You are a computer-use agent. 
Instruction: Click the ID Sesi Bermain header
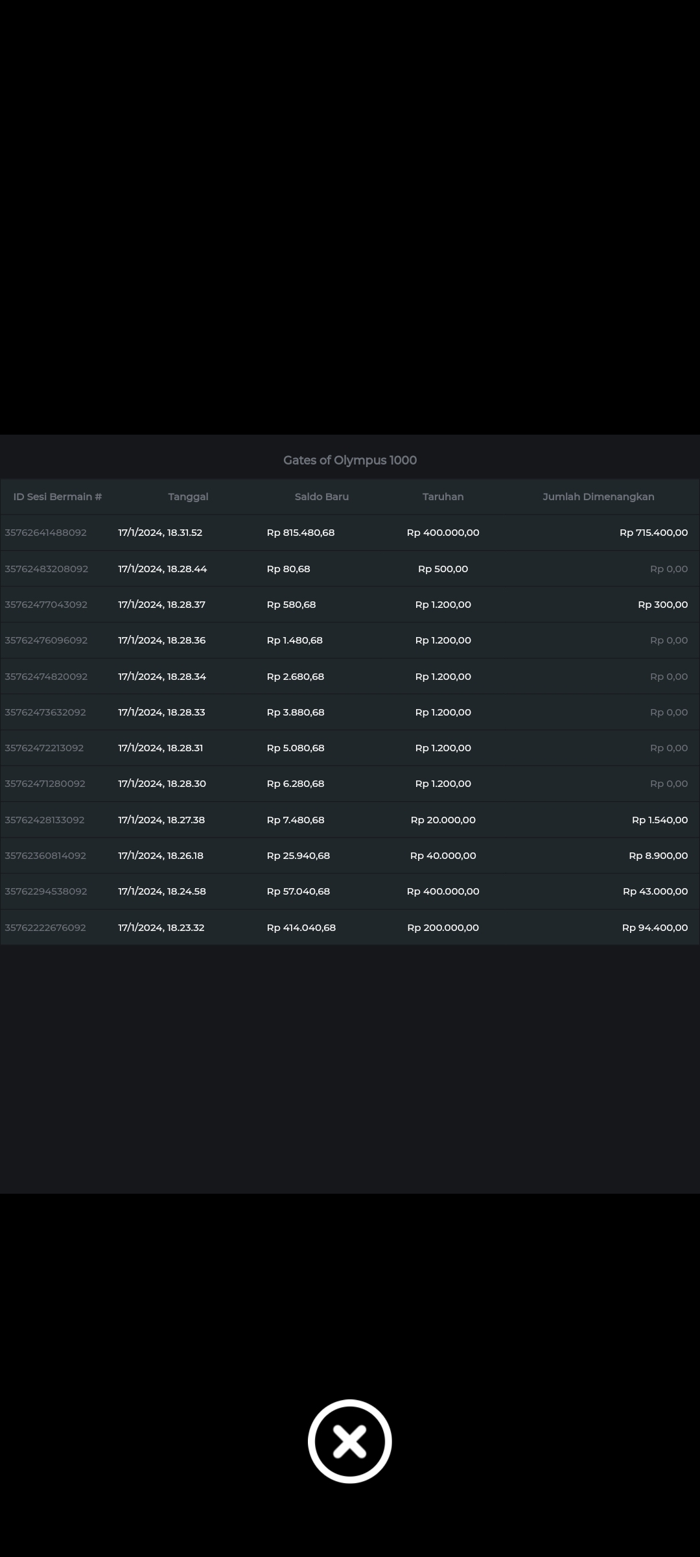pyautogui.click(x=58, y=497)
